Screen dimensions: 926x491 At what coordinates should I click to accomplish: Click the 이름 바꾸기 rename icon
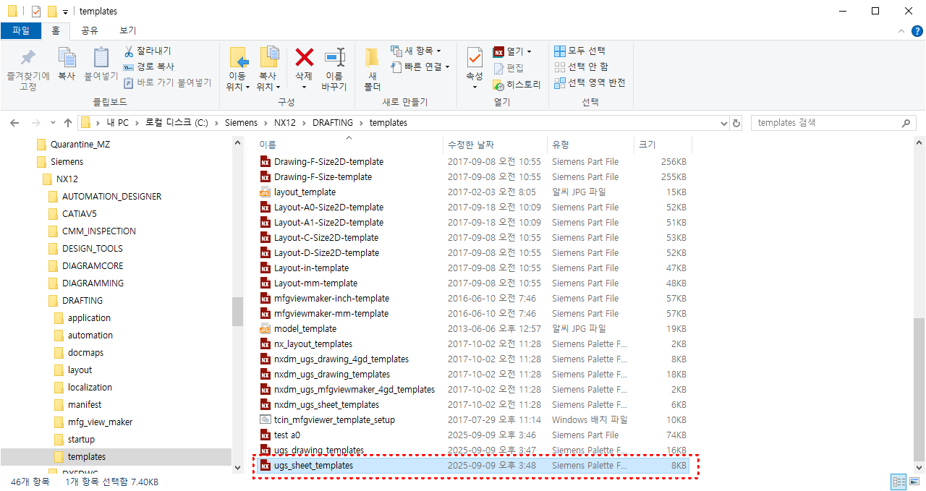point(334,57)
